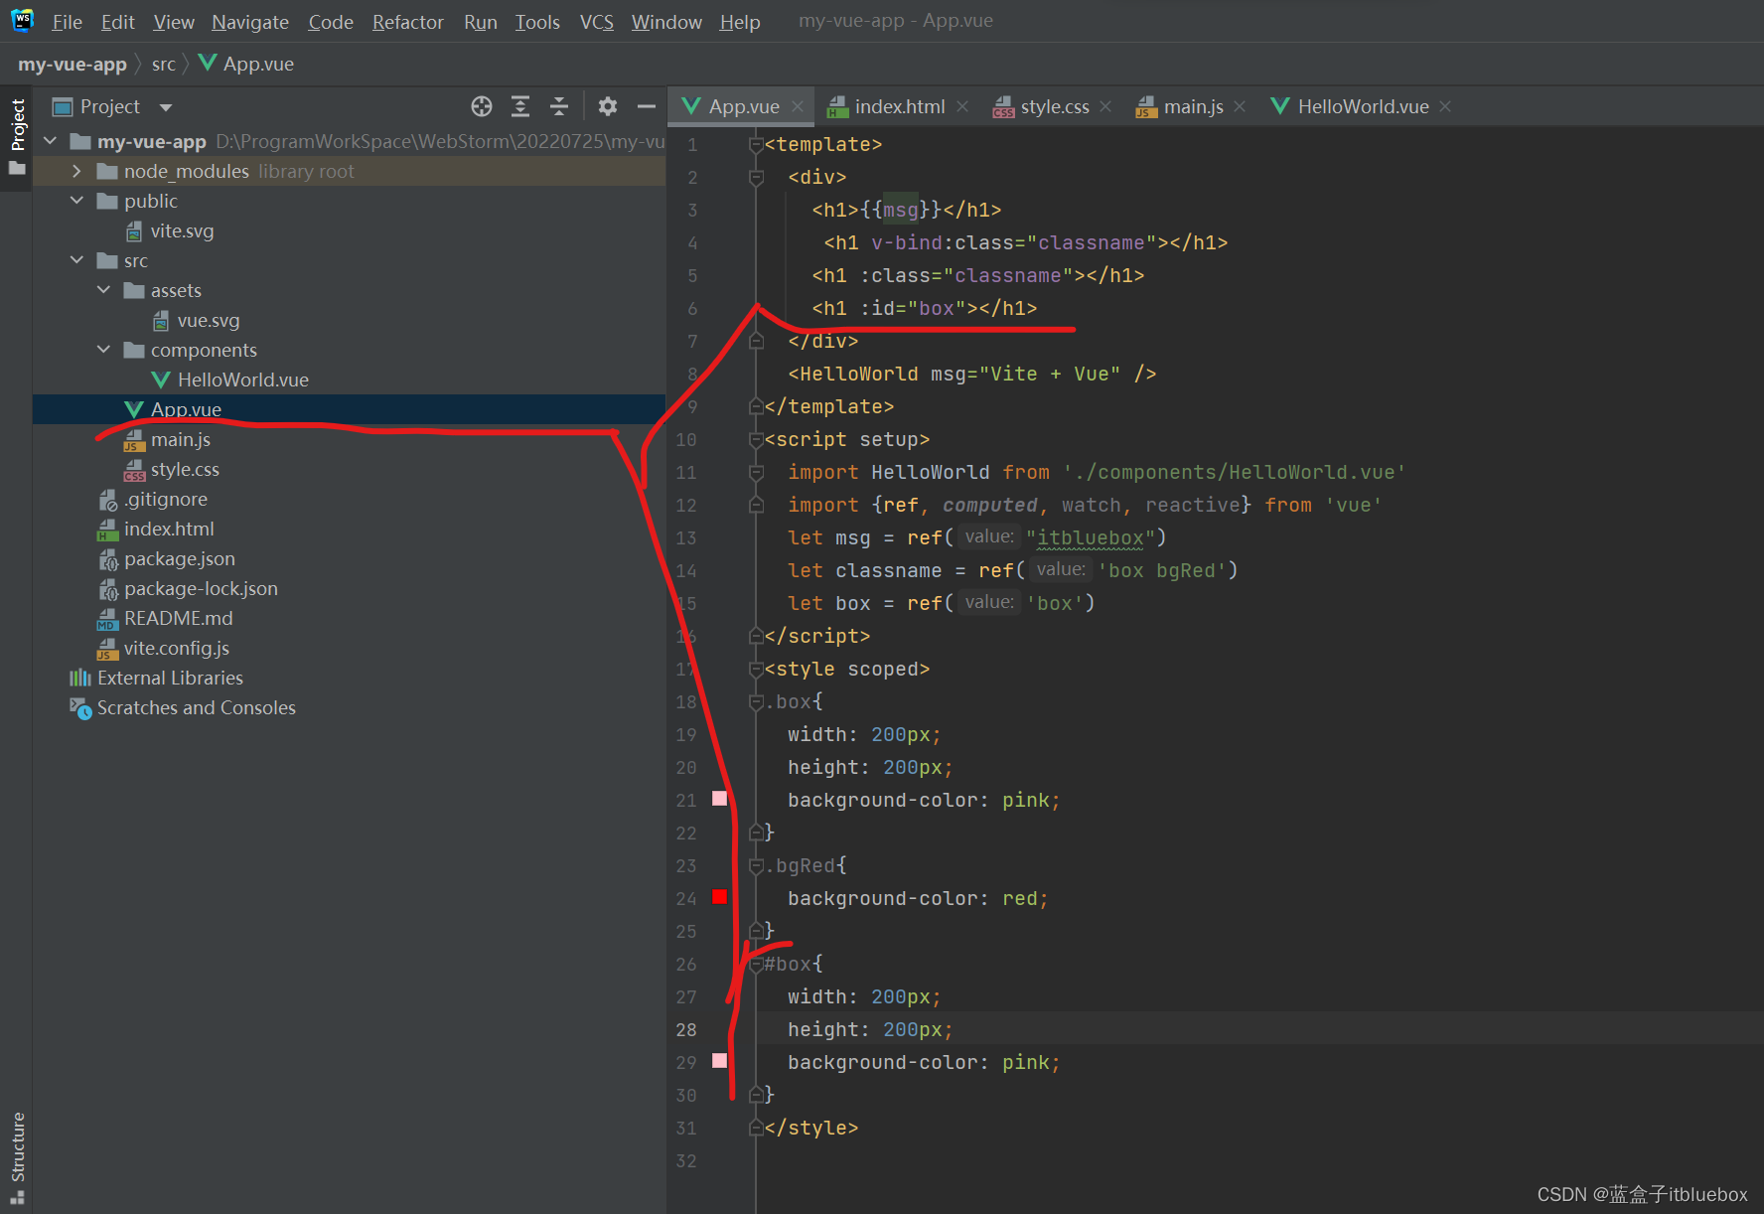Fold the script setup block on line 10
Viewport: 1764px width, 1214px height.
click(x=756, y=440)
